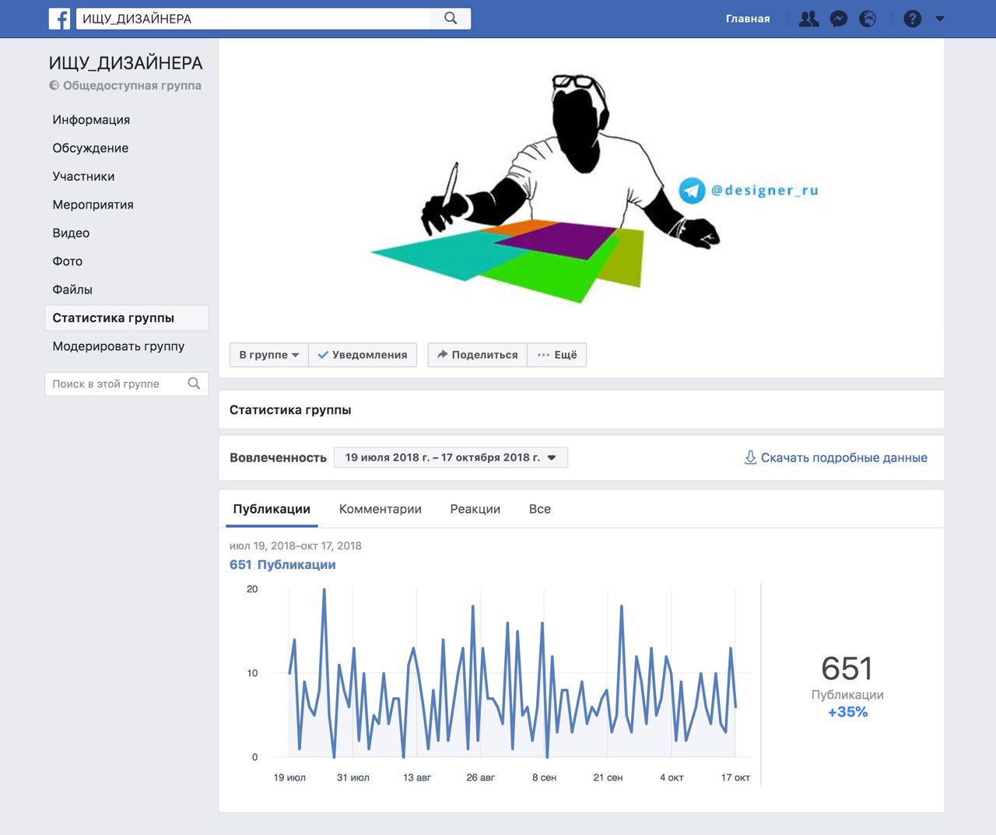This screenshot has width=996, height=835.
Task: Open Мероприятия in the sidebar
Action: [93, 205]
